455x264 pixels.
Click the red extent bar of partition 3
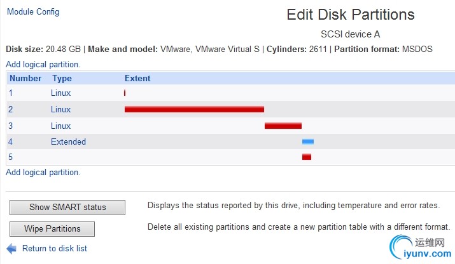283,126
